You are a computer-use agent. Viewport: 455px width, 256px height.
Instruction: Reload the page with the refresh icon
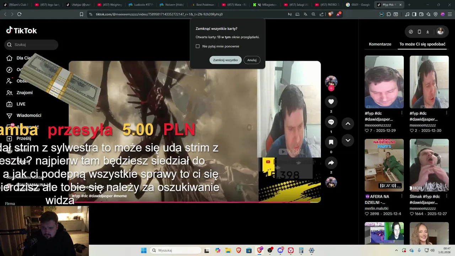(x=20, y=14)
